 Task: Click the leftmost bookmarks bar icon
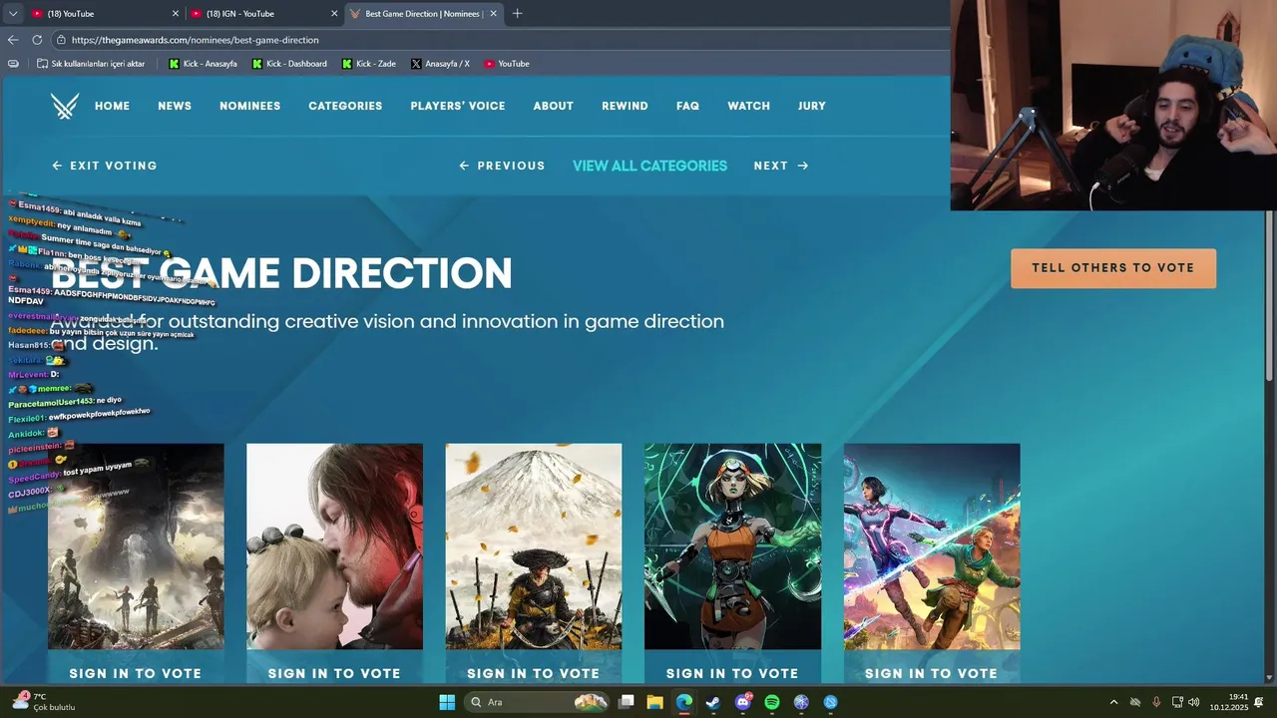[x=13, y=64]
